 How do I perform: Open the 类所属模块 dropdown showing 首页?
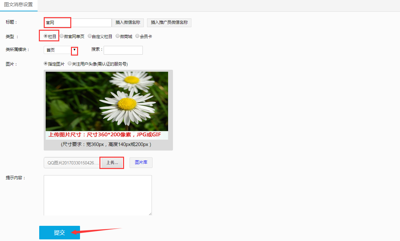pyautogui.click(x=61, y=50)
